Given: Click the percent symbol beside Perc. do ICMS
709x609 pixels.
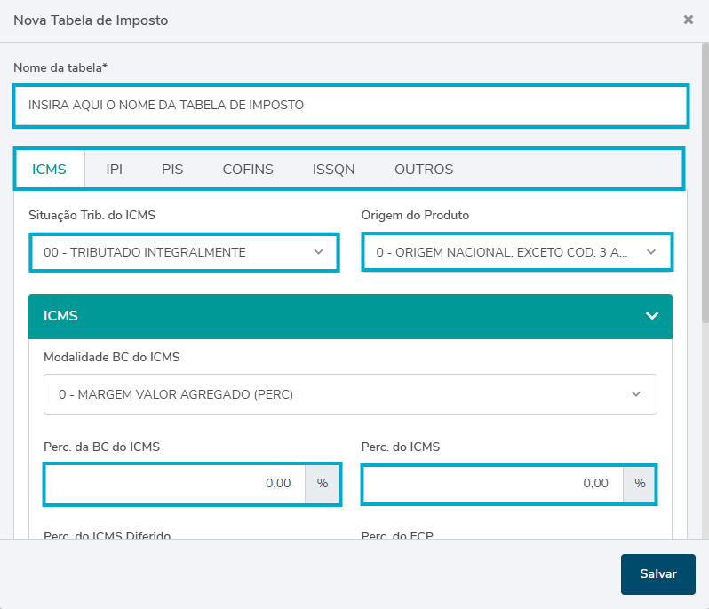Looking at the screenshot, I should [640, 484].
